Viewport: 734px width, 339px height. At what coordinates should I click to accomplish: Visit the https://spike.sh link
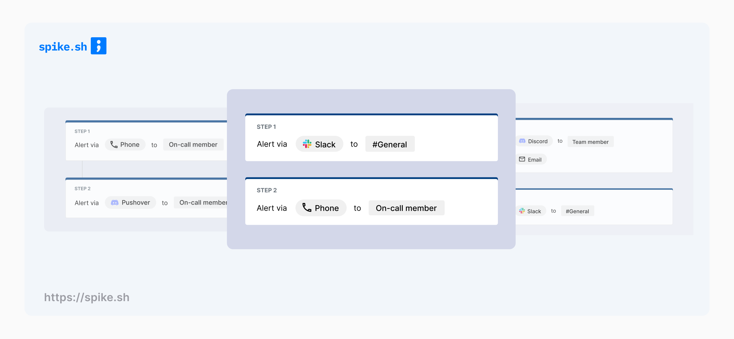87,297
